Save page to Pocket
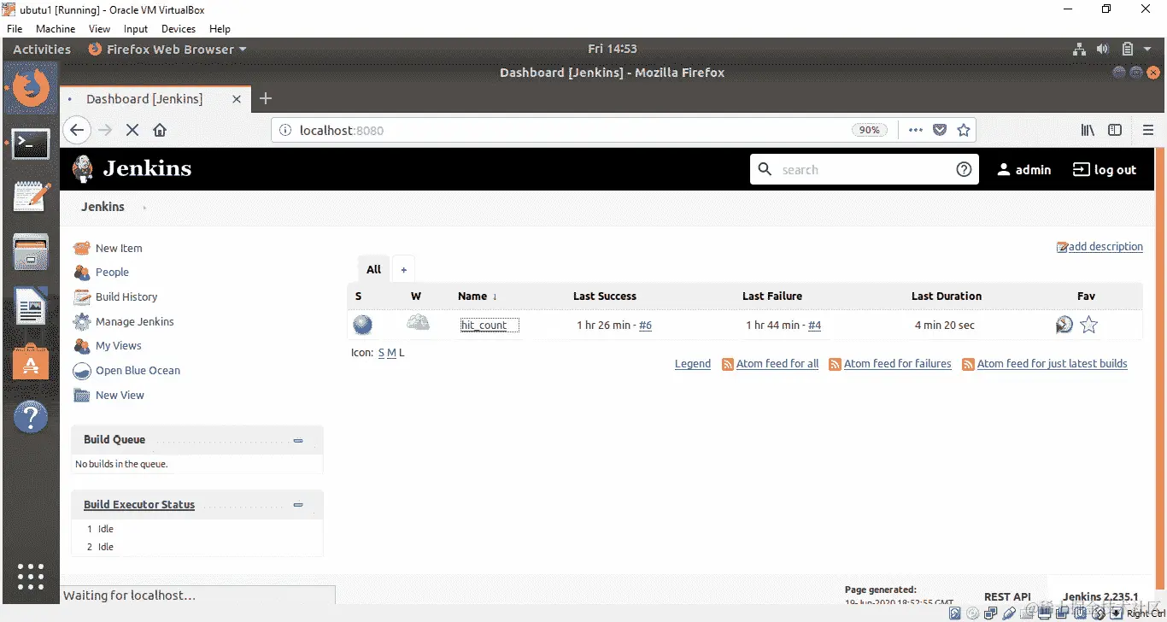1167x622 pixels. [940, 130]
